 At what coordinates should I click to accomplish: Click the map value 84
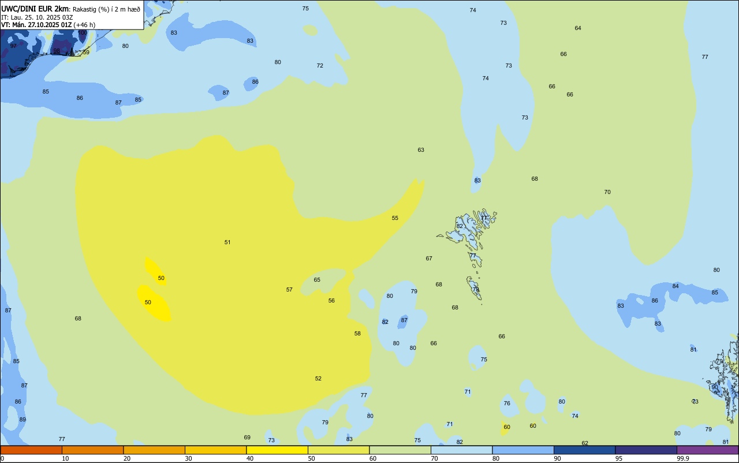[x=675, y=286]
